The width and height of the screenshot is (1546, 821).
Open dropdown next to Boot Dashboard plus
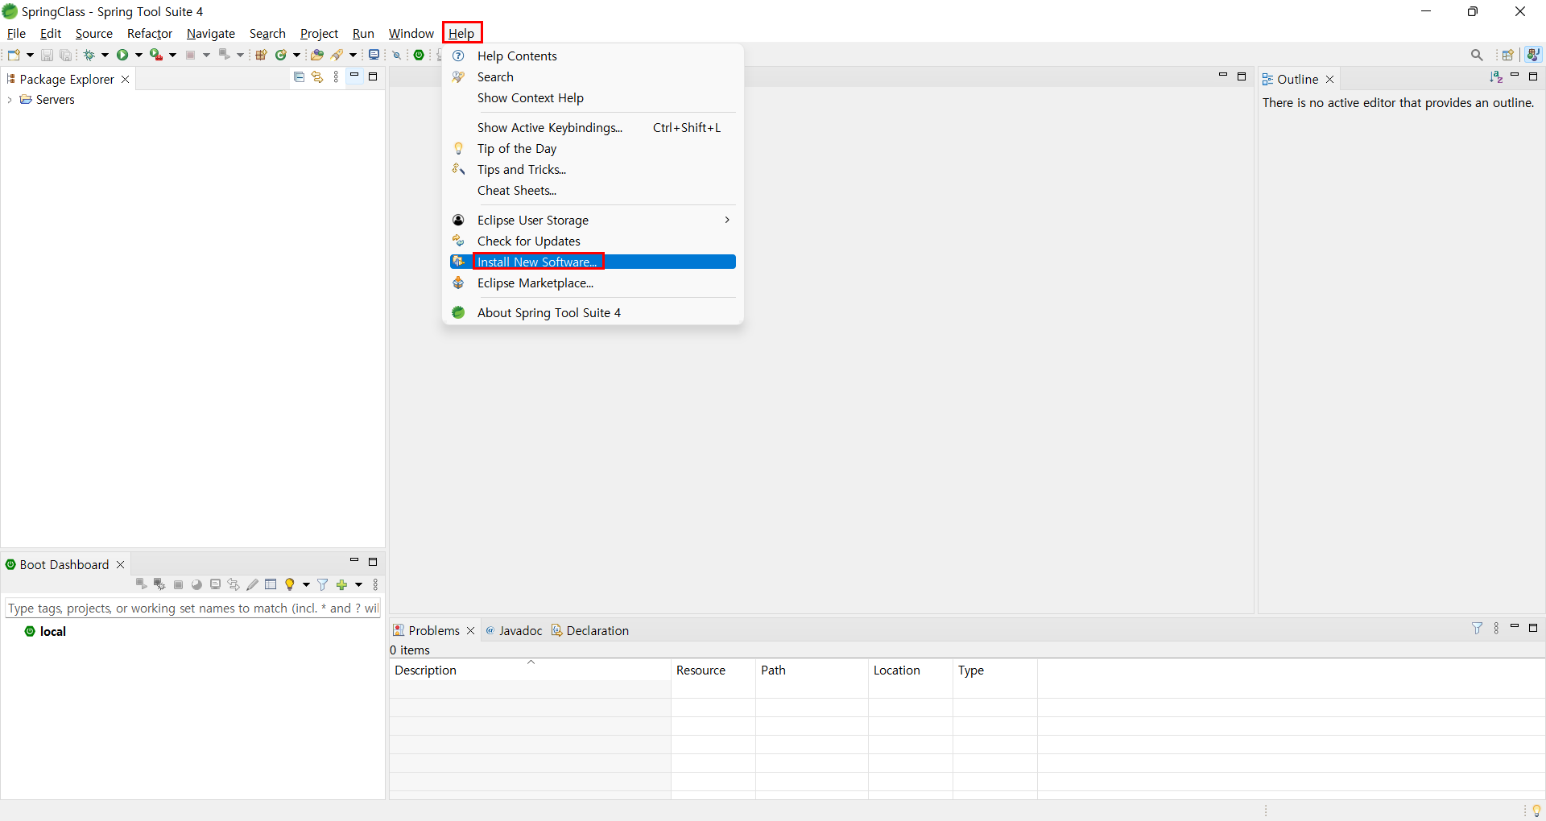pos(358,585)
